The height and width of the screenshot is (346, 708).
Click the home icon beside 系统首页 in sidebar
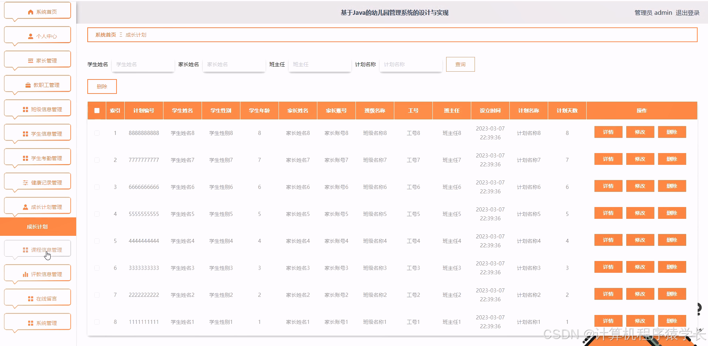coord(31,12)
